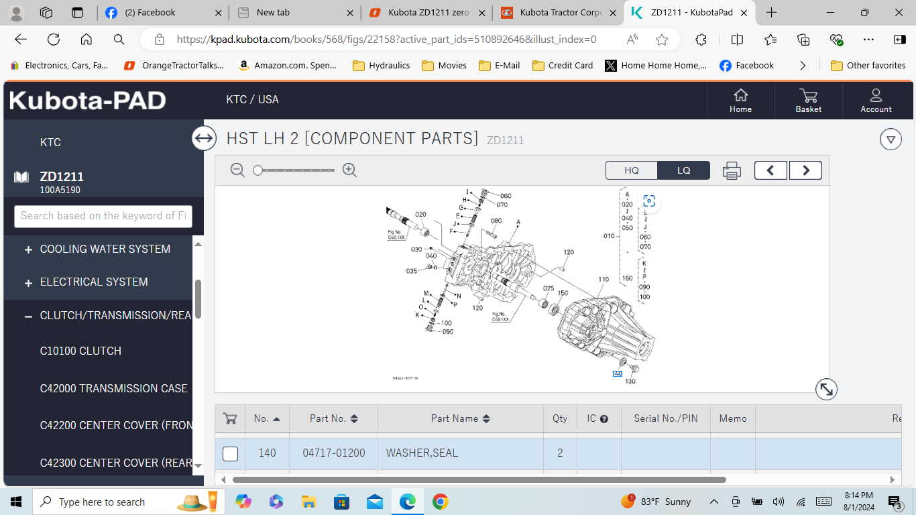The height and width of the screenshot is (515, 916).
Task: Click the diagram zoom slider handle
Action: point(257,170)
